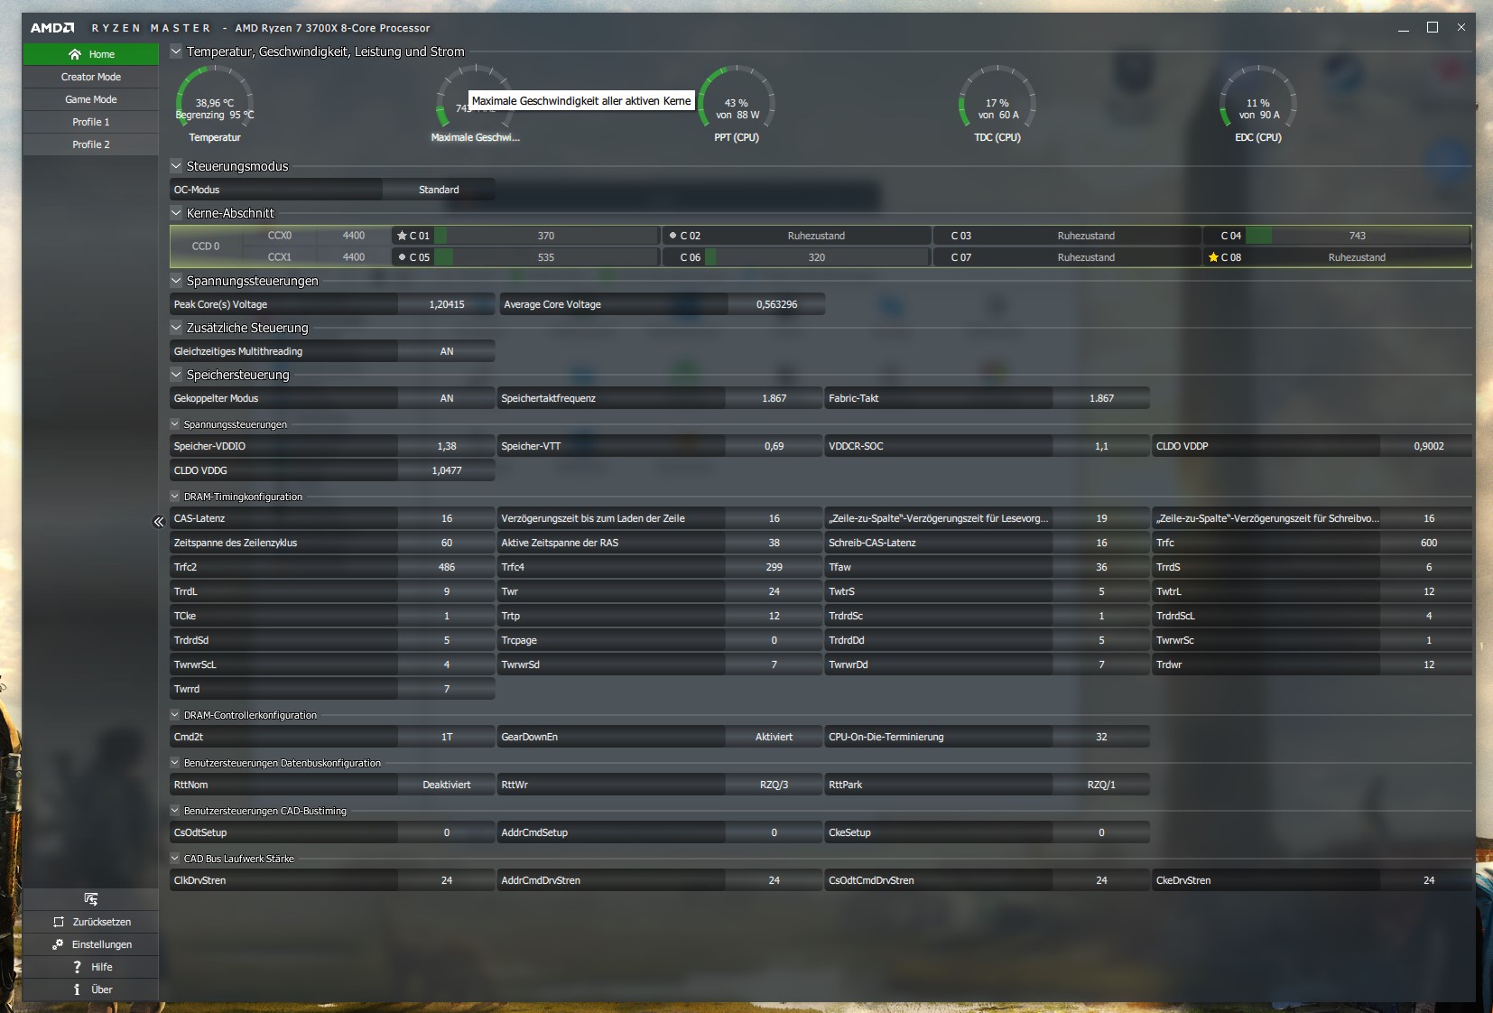Image resolution: width=1493 pixels, height=1013 pixels.
Task: Open Profile 2
Action: (x=90, y=144)
